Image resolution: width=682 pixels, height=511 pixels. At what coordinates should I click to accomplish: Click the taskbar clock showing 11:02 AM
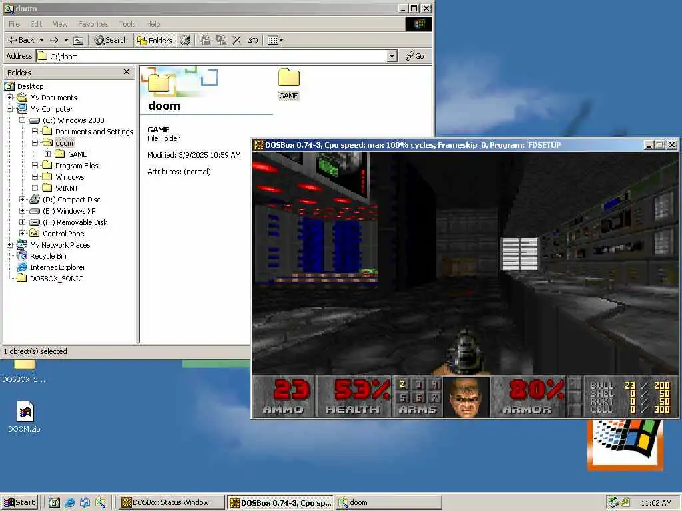click(x=656, y=503)
